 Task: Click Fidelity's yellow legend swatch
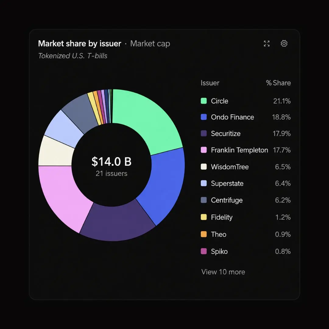pyautogui.click(x=204, y=217)
